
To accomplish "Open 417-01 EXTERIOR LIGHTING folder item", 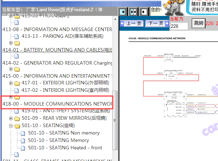I will tap(65, 83).
